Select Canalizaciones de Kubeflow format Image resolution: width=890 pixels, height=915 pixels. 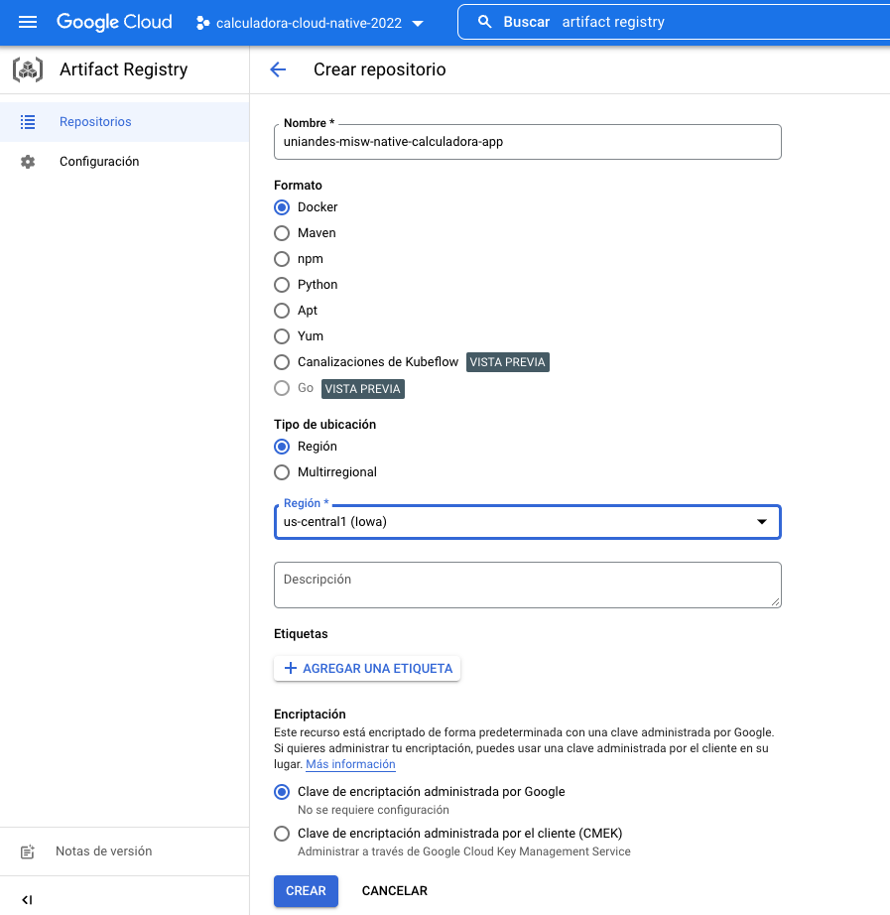(282, 362)
